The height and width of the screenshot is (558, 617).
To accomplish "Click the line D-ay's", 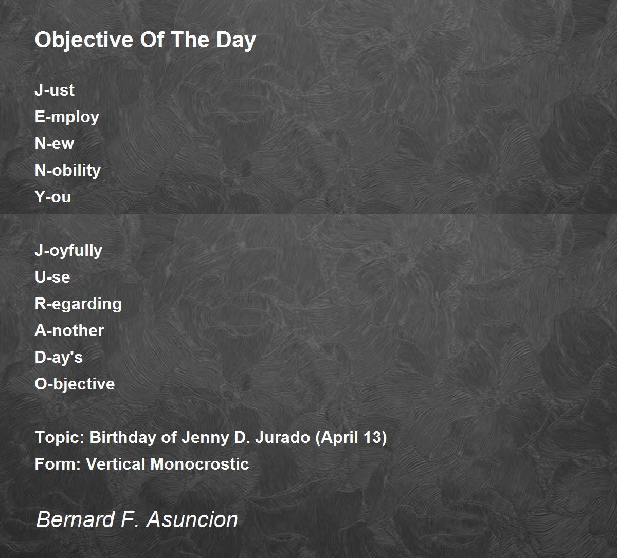I will pos(59,358).
